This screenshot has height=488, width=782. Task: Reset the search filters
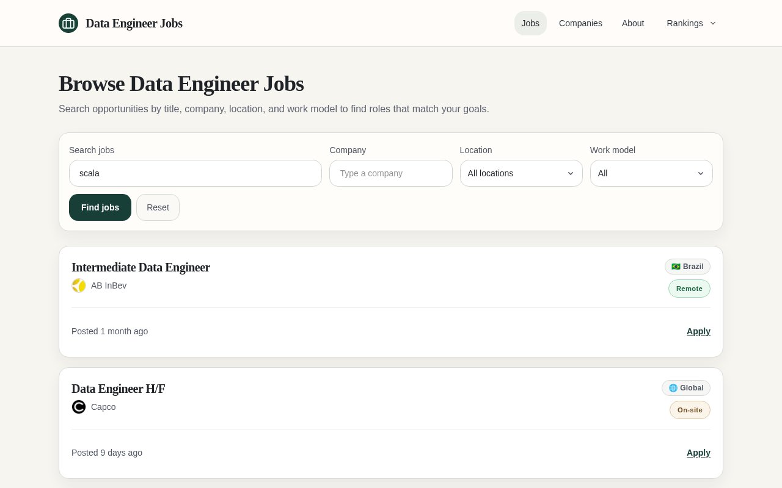click(158, 207)
